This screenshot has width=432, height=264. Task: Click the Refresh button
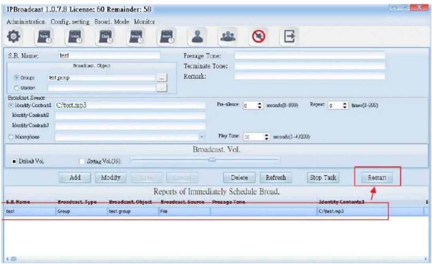click(x=276, y=177)
